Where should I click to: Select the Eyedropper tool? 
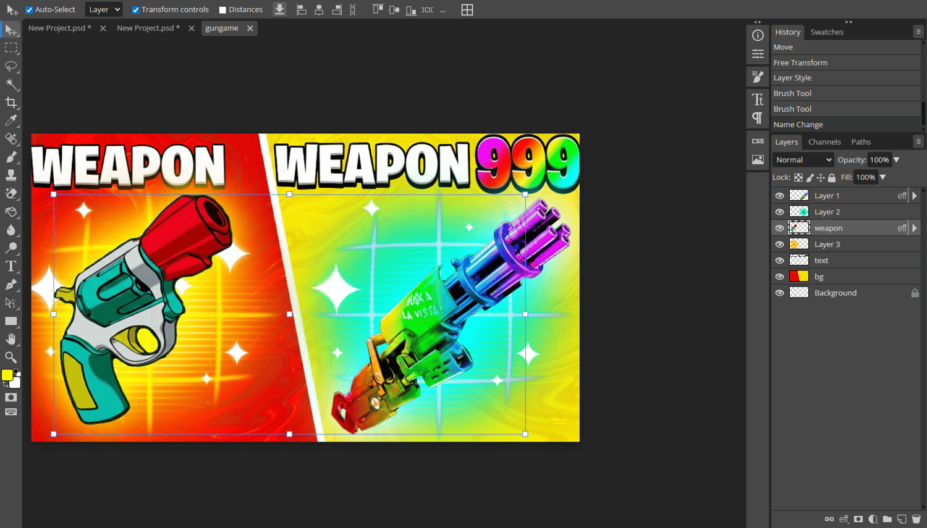pyautogui.click(x=11, y=120)
